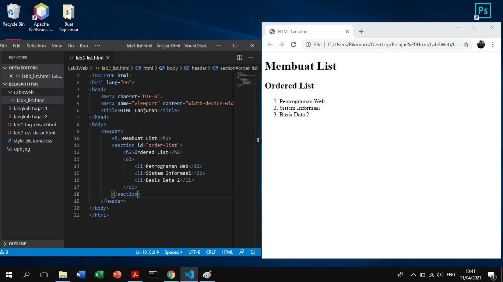The image size is (503, 282).
Task: Change CRLF end-of-line setting
Action: pos(211,252)
